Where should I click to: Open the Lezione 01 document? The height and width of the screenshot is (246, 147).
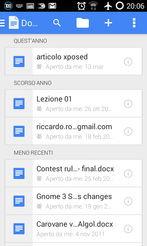click(x=73, y=104)
